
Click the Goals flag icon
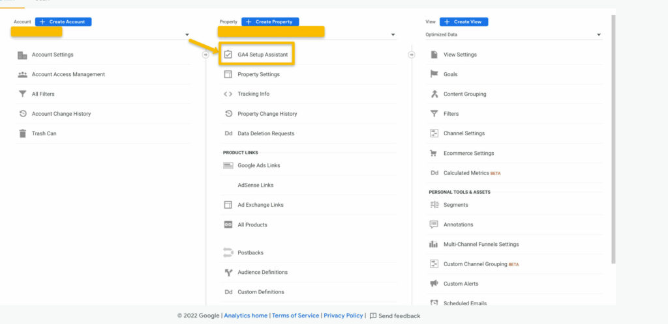point(434,74)
